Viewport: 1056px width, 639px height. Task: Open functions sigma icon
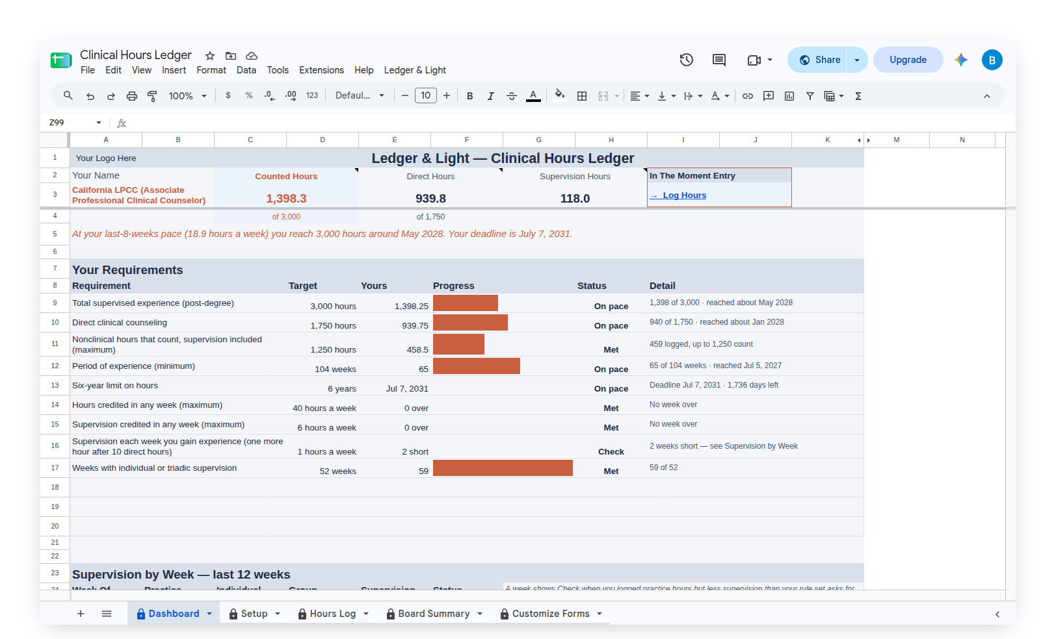coord(858,96)
